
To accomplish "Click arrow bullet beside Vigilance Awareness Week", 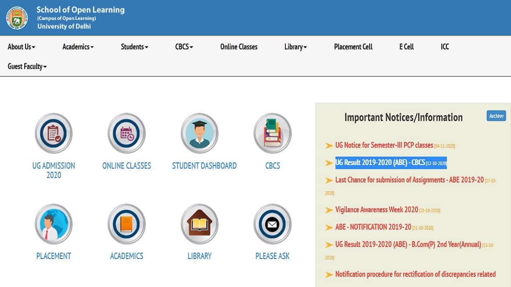I will point(329,210).
